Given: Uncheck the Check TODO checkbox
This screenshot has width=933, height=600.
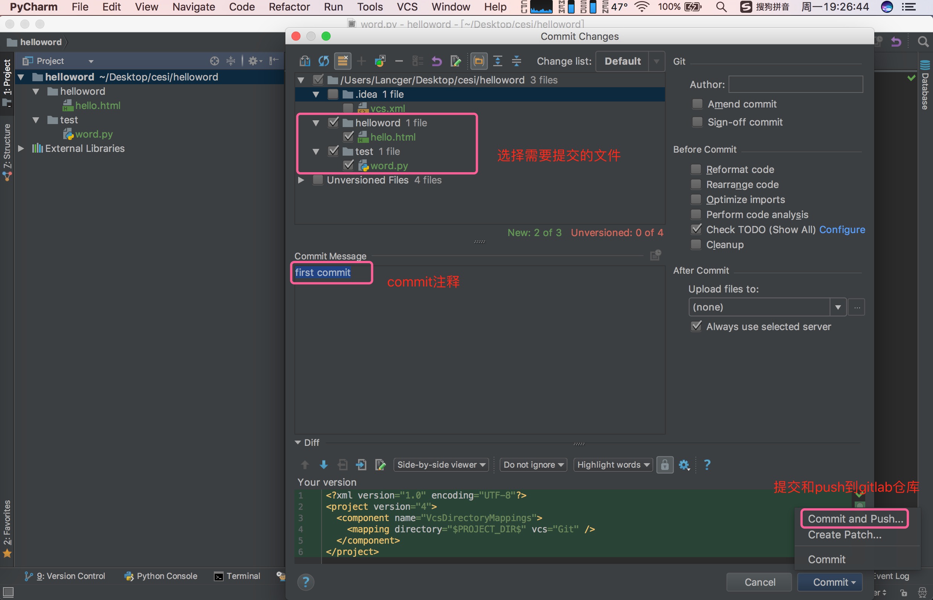Looking at the screenshot, I should (x=696, y=229).
